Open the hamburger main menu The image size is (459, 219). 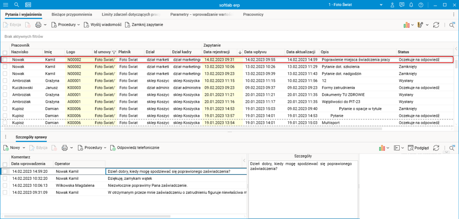click(x=5, y=5)
